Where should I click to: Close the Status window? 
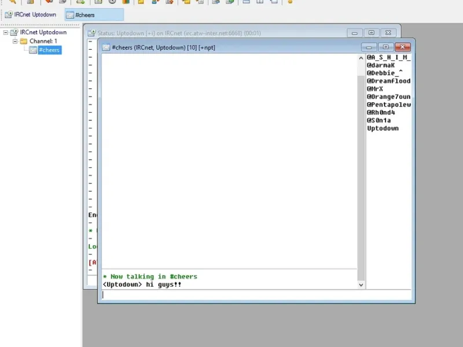pos(388,33)
